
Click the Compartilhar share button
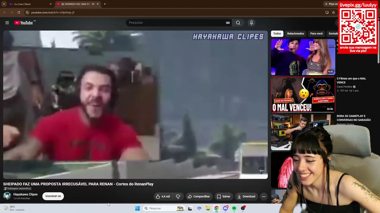click(x=199, y=196)
